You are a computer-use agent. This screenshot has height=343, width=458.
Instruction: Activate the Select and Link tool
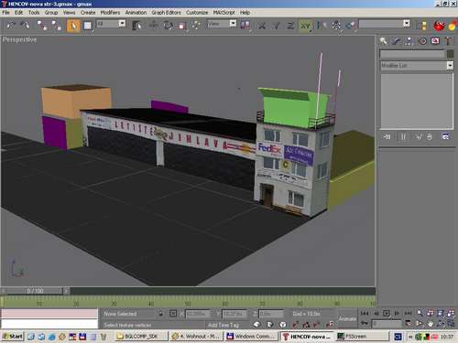(x=41, y=25)
